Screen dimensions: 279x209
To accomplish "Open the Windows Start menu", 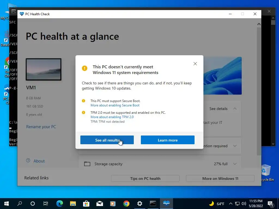I will point(7,204).
